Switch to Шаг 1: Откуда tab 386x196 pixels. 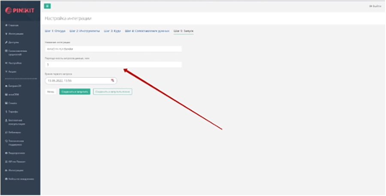click(55, 31)
